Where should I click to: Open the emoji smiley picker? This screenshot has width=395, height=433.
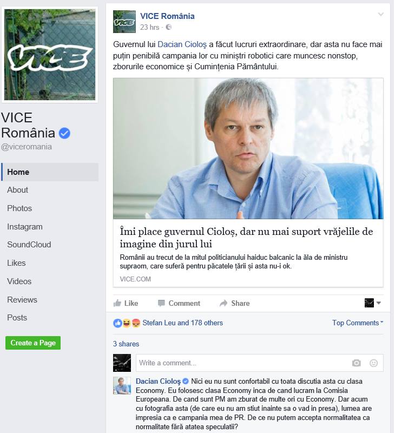pos(373,363)
